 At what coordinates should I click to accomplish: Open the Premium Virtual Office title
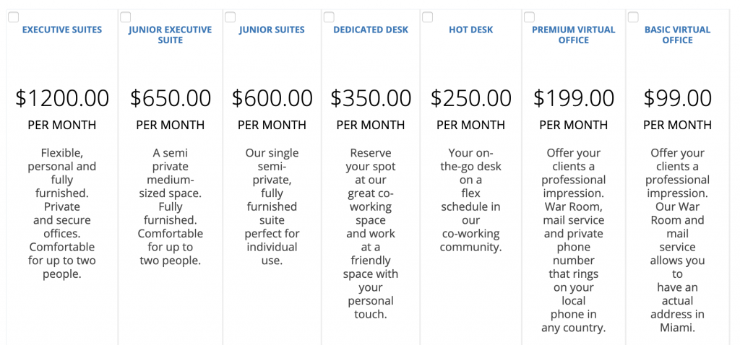click(574, 35)
